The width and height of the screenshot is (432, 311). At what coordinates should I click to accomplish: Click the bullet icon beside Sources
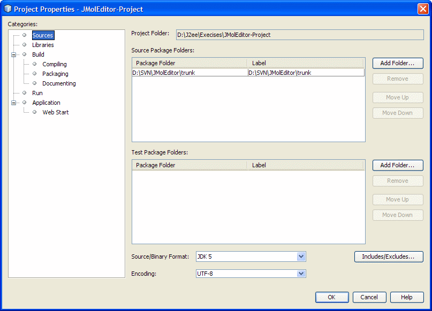25,35
